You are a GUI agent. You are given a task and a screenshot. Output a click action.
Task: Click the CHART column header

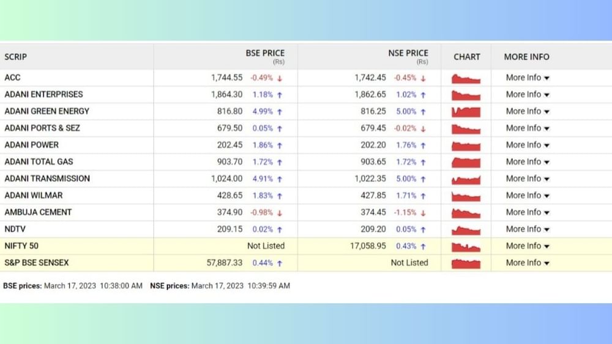click(x=467, y=57)
